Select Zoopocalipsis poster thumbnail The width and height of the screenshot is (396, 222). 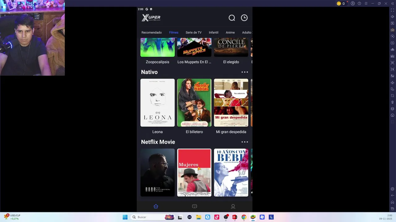(157, 47)
